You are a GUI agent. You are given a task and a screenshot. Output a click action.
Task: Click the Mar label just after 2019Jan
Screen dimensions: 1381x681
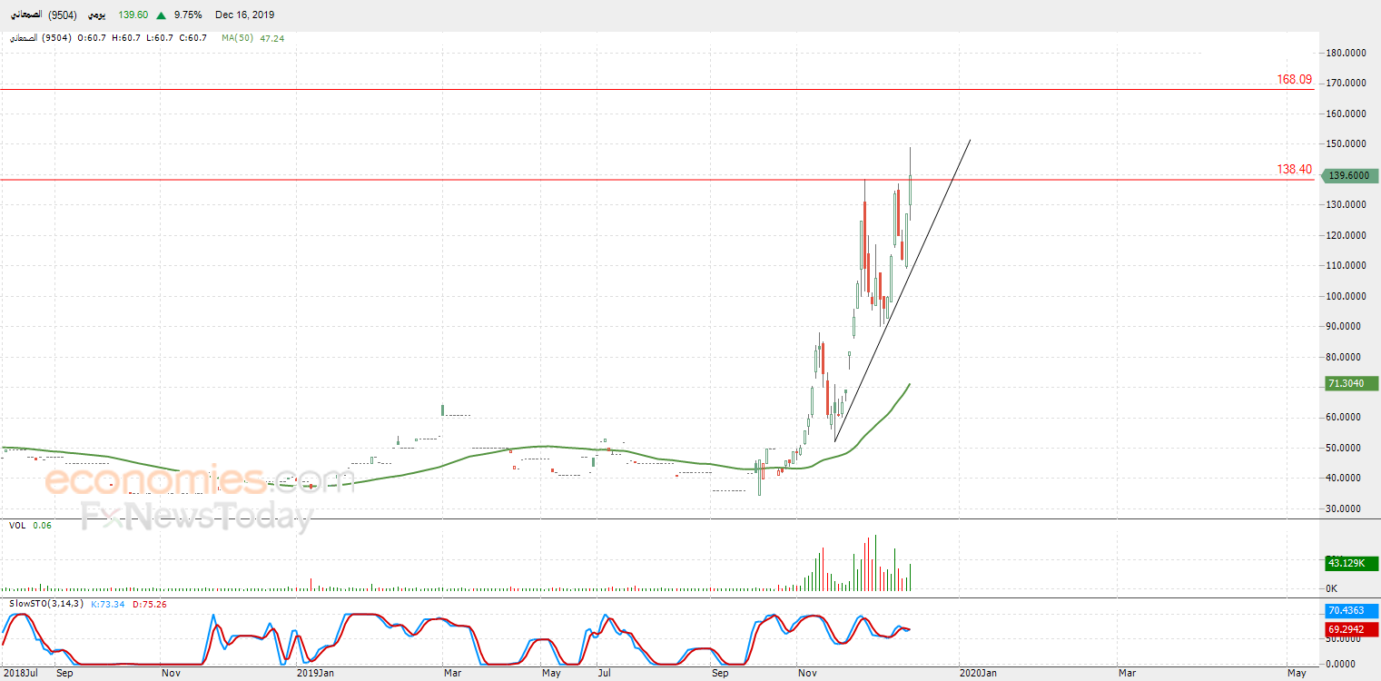pyautogui.click(x=452, y=674)
